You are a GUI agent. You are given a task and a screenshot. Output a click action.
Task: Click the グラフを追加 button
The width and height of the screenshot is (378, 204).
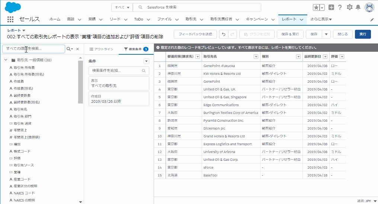pos(257,34)
